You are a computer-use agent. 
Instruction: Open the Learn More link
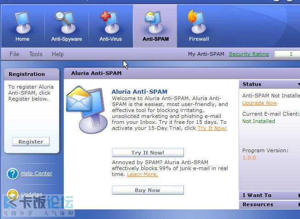[x=142, y=174]
